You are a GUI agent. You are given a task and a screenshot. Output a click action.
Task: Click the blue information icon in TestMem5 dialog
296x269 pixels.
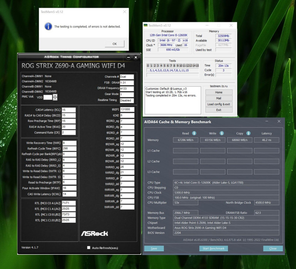[48, 26]
